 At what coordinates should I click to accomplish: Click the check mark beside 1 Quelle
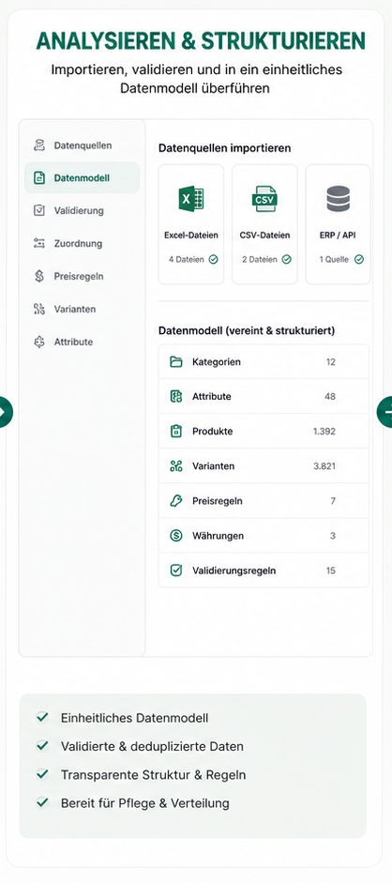359,260
